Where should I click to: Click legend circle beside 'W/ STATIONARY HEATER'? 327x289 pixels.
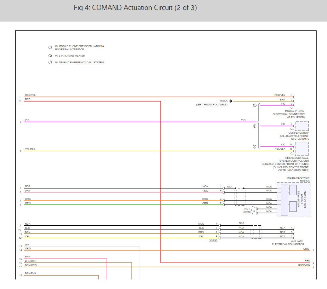tap(50, 56)
